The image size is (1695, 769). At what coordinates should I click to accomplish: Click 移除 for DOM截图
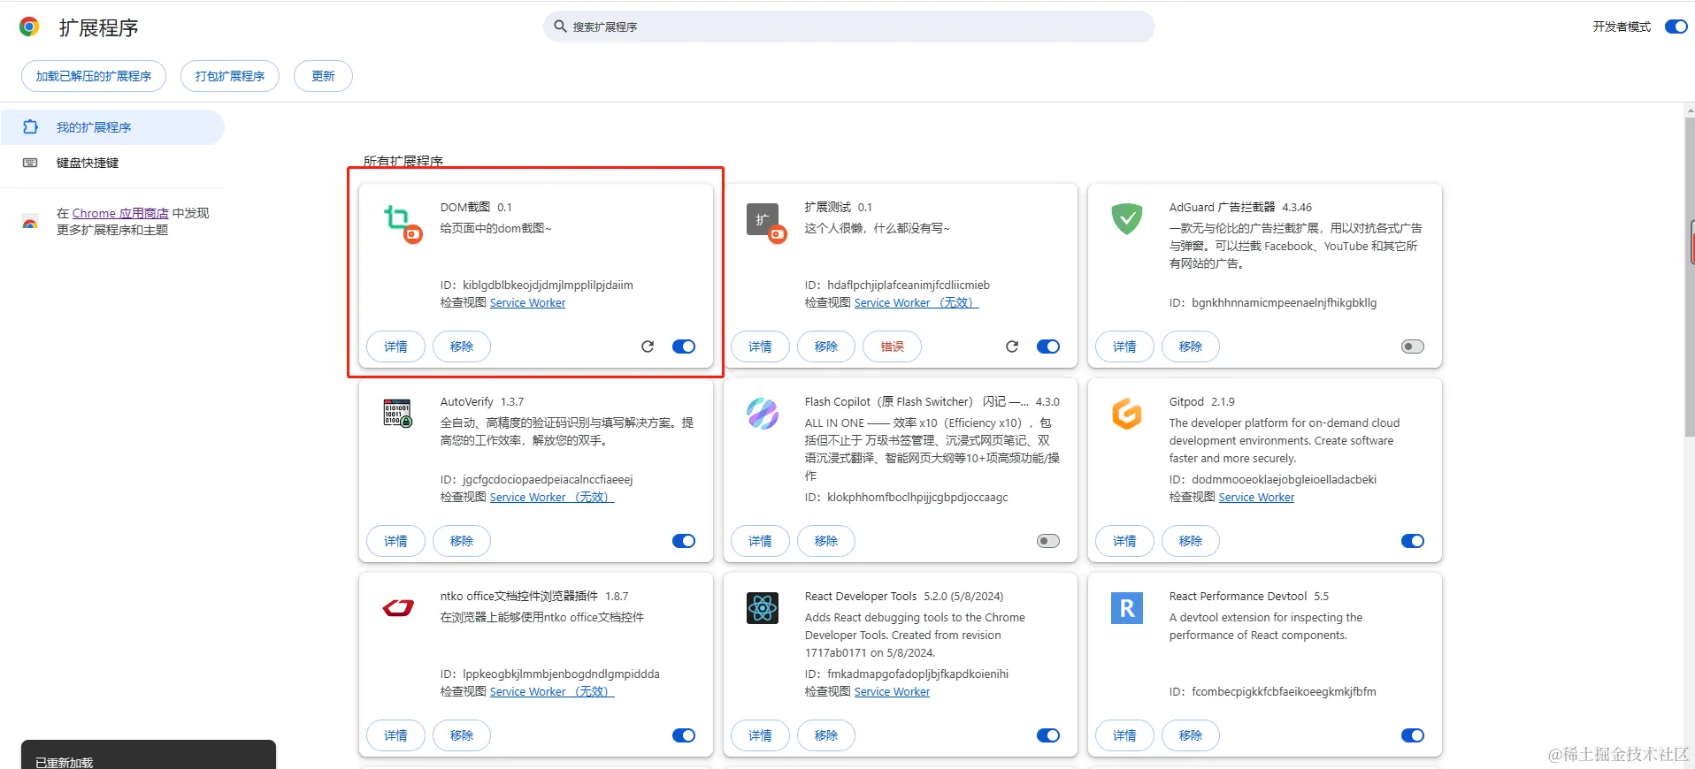462,346
